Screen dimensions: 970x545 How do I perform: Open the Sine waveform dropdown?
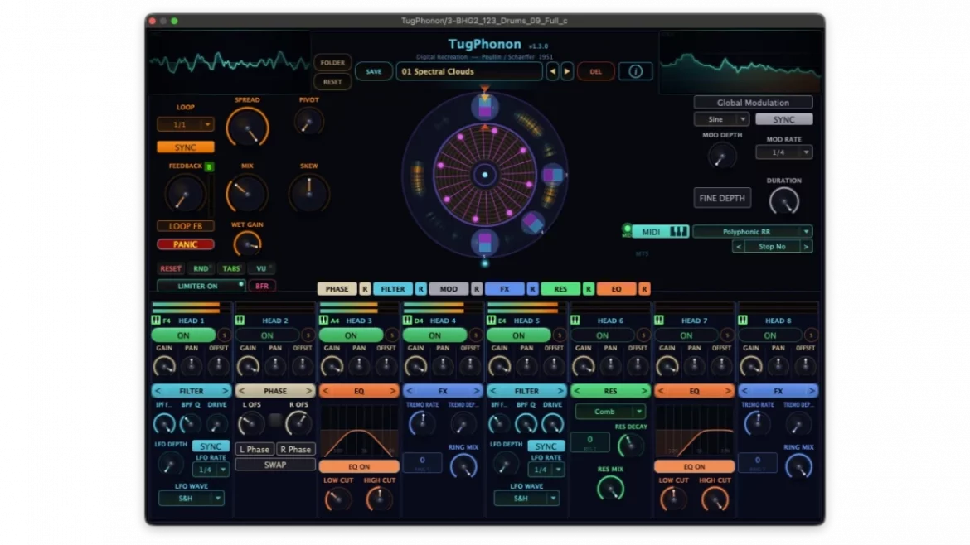(x=721, y=119)
